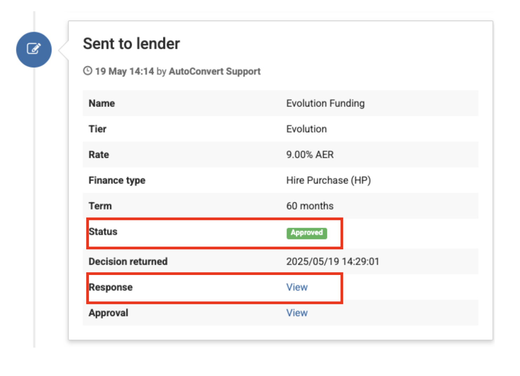This screenshot has height=376, width=520.
Task: Select the Finance type row label
Action: [x=117, y=180]
